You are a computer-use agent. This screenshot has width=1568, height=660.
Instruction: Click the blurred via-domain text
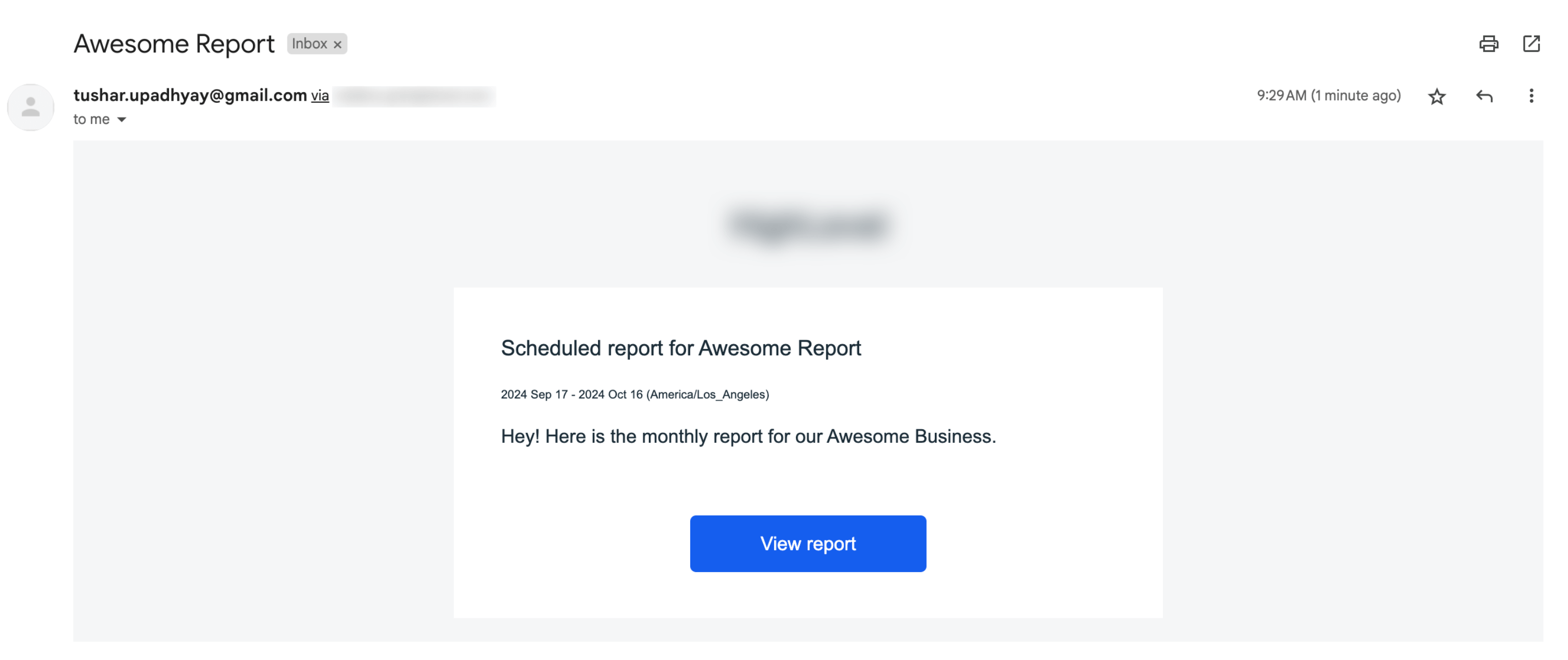point(415,96)
